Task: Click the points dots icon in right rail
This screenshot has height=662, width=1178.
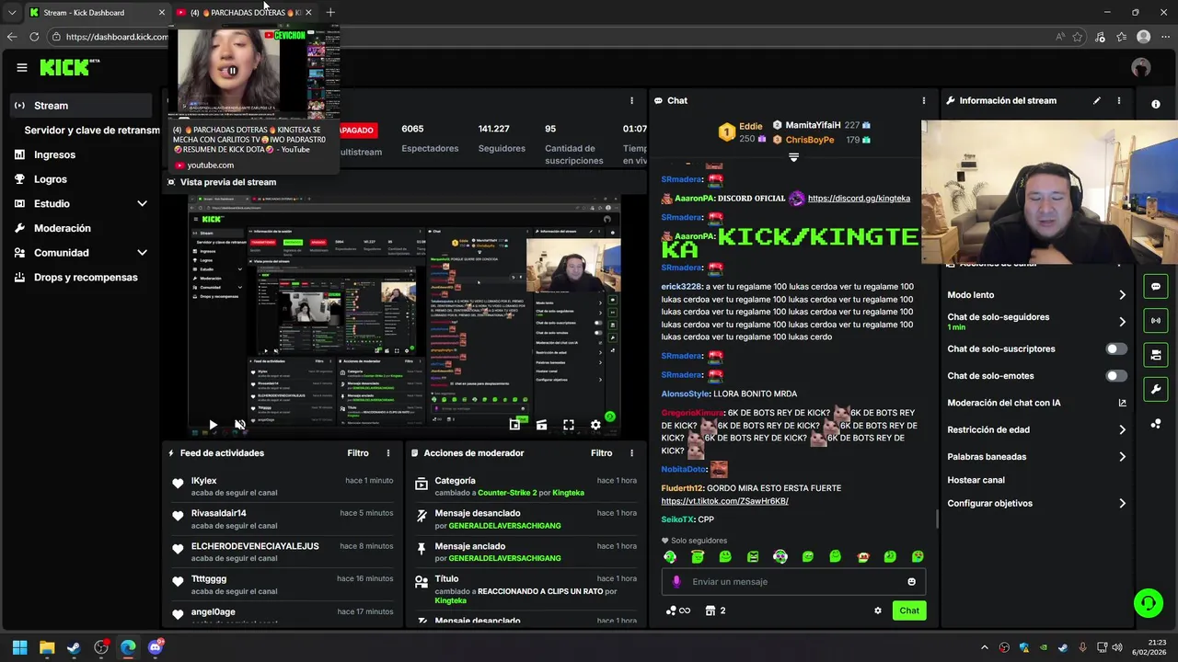Action: pos(1156,424)
